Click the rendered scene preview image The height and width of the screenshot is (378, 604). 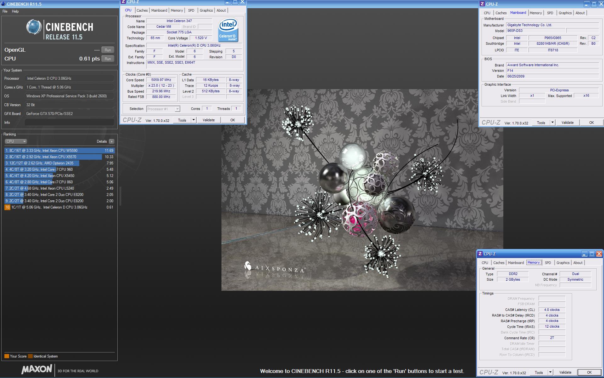(x=362, y=190)
